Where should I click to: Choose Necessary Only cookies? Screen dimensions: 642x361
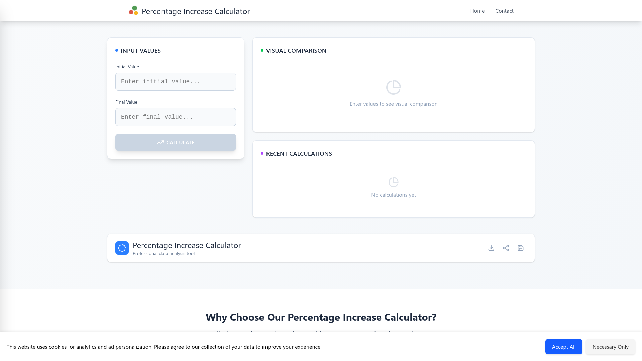[610, 347]
